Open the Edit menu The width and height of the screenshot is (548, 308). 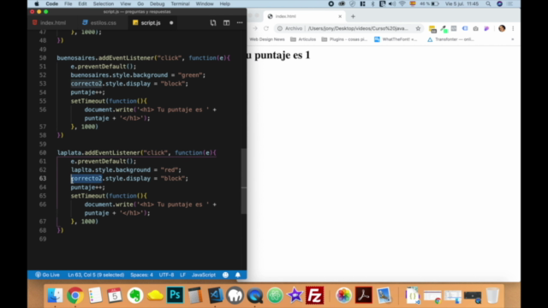(x=82, y=3)
